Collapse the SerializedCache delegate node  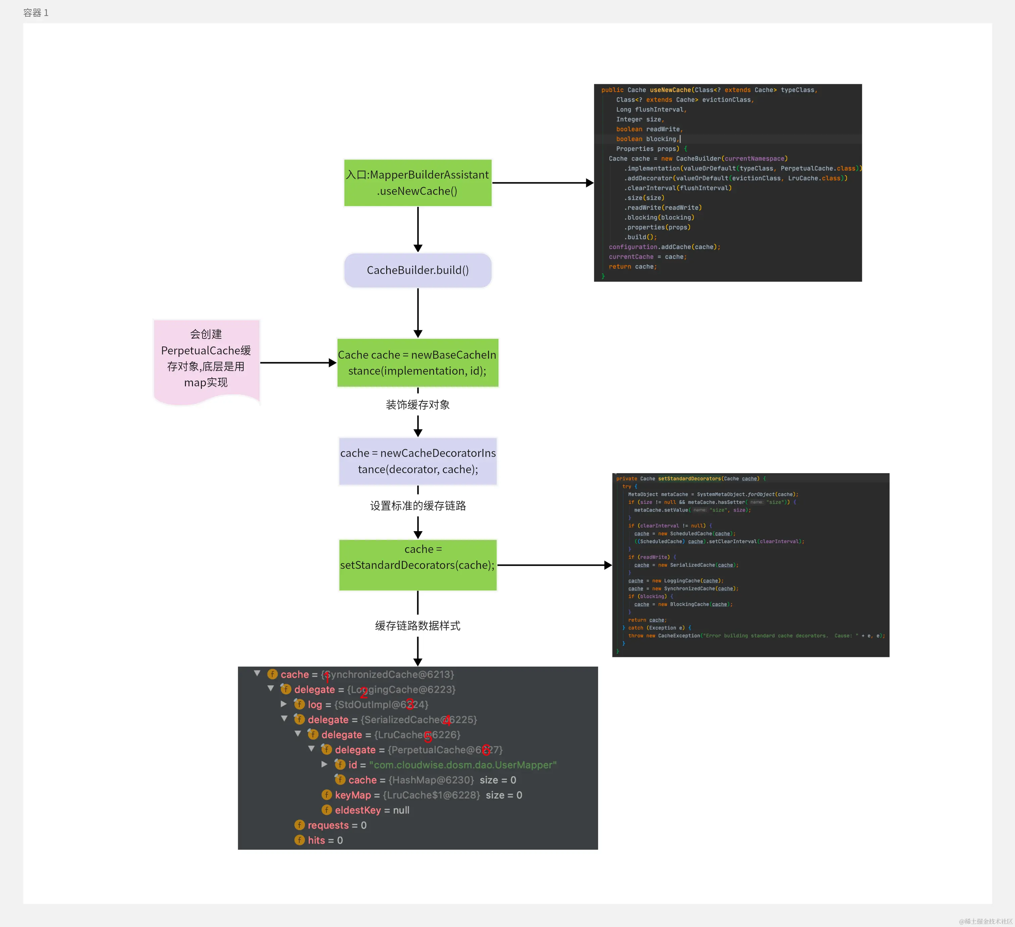tap(285, 719)
